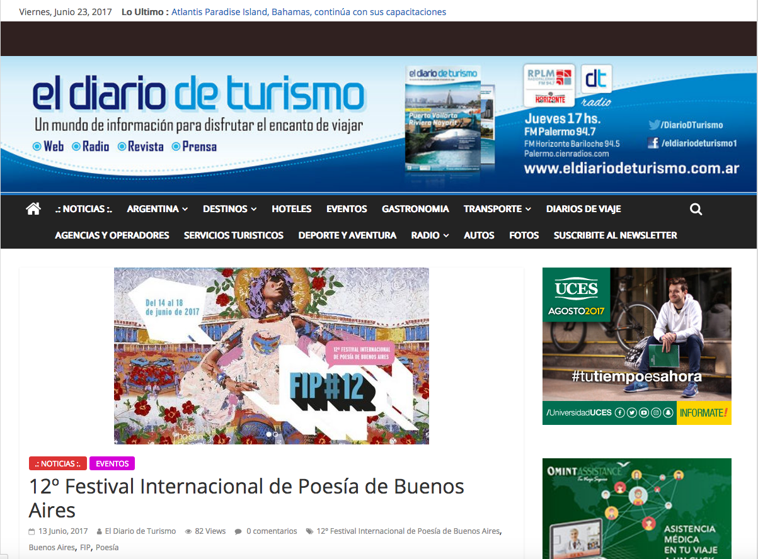The height and width of the screenshot is (559, 758).
Task: Open the Buenos Aires tag link
Action: coord(52,548)
